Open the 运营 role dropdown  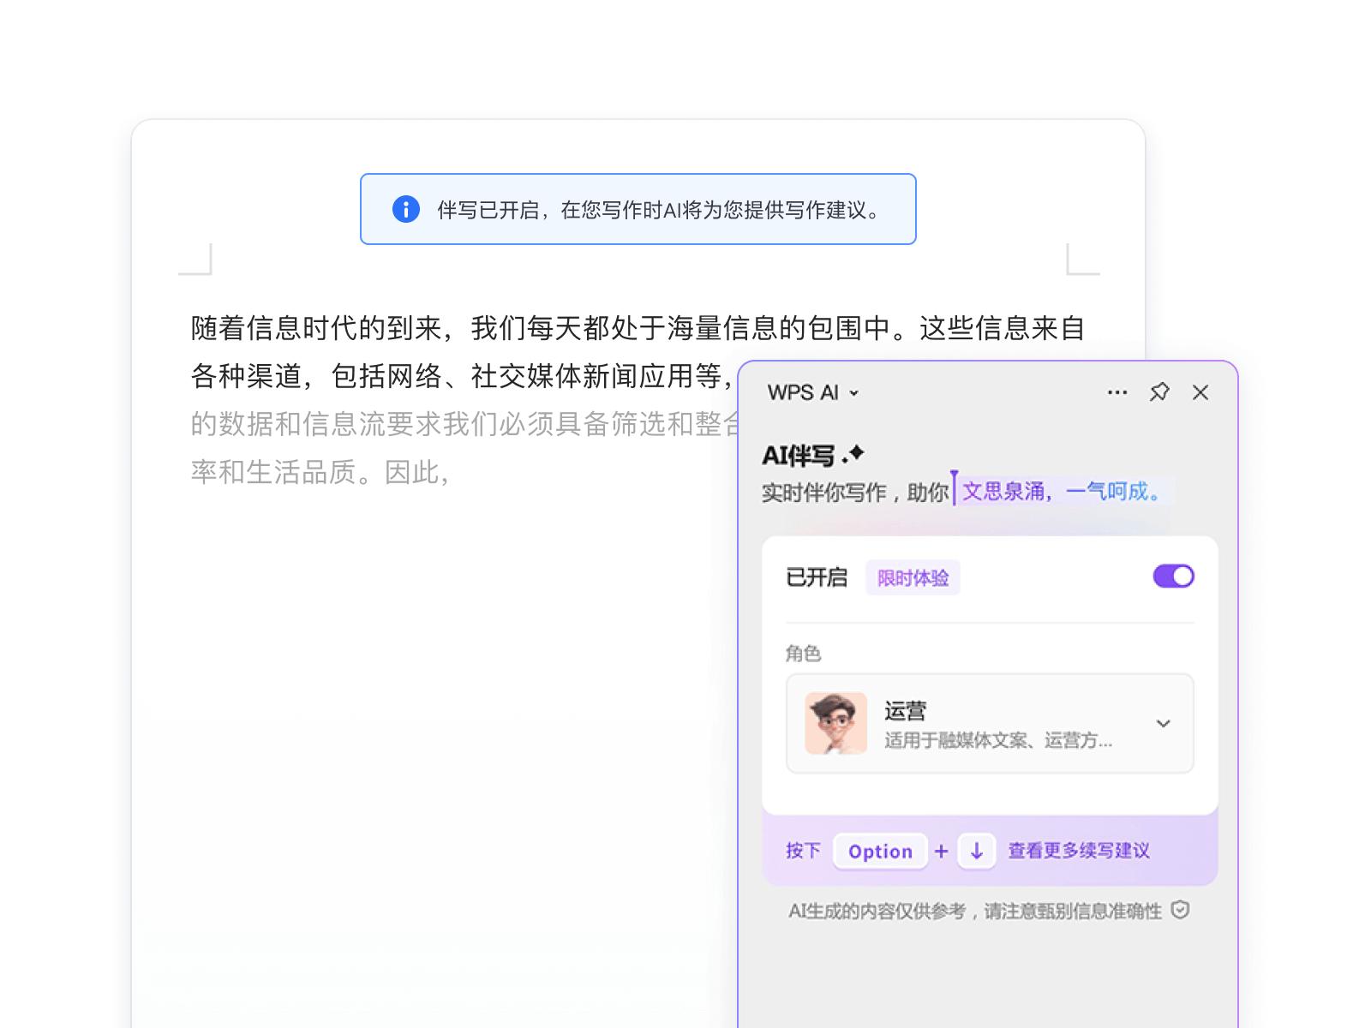pyautogui.click(x=990, y=724)
